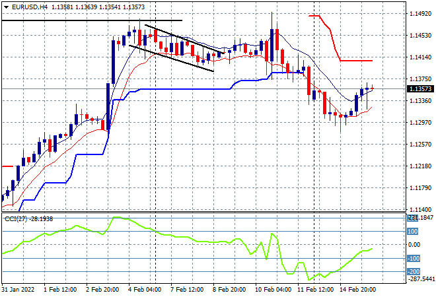Click the 10 Feb 04:00 time axis label
436x297 pixels.
click(x=273, y=290)
